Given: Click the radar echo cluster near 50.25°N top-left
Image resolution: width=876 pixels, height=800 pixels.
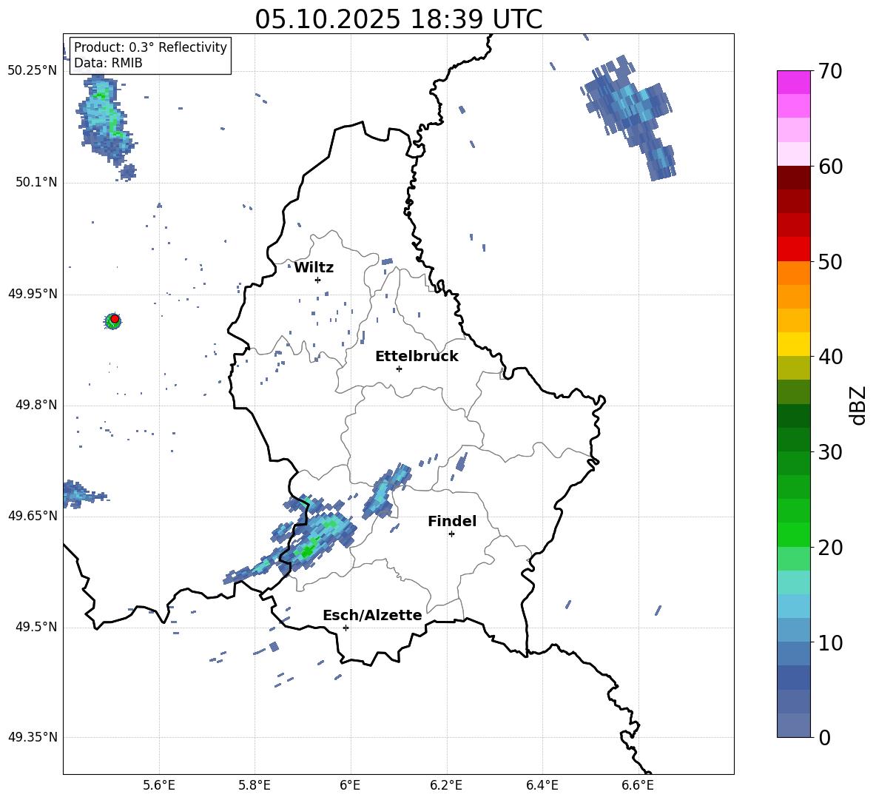Looking at the screenshot, I should 105,126.
